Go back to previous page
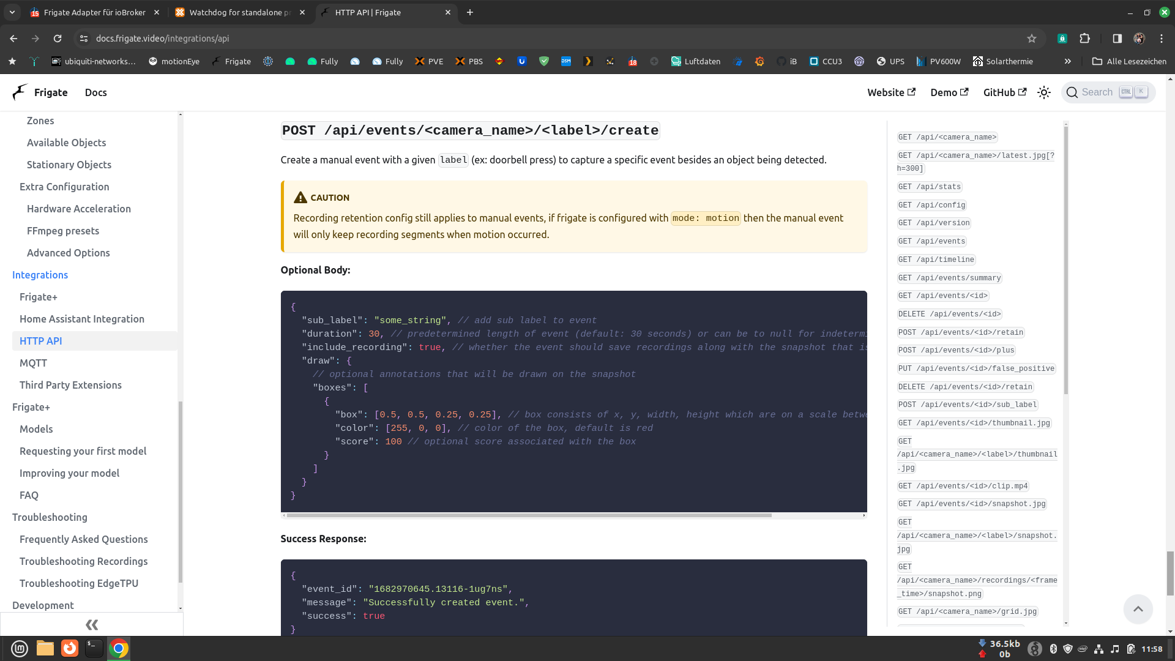The width and height of the screenshot is (1175, 661). coord(13,38)
